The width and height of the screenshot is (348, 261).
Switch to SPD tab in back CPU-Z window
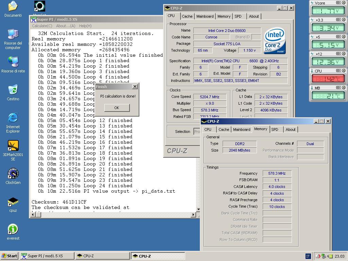click(x=238, y=16)
